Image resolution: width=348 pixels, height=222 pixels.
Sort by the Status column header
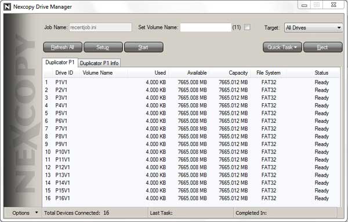click(313, 72)
